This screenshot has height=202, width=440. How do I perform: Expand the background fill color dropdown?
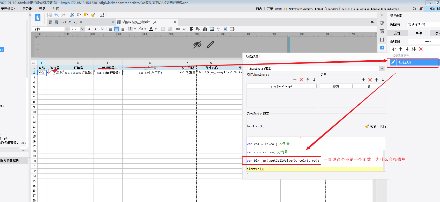pos(145,29)
